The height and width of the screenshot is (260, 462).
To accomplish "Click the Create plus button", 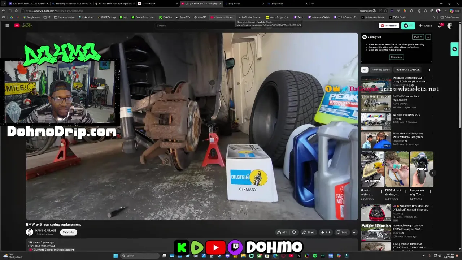I will [426, 26].
